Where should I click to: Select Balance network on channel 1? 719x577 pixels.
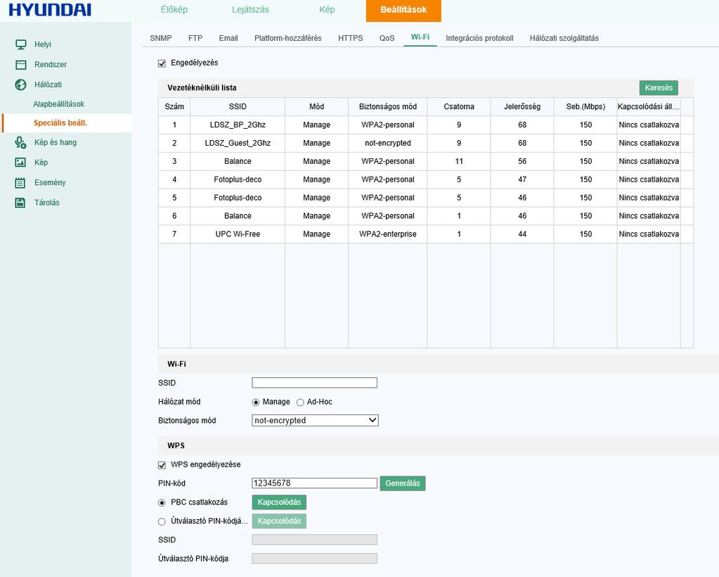(x=425, y=216)
